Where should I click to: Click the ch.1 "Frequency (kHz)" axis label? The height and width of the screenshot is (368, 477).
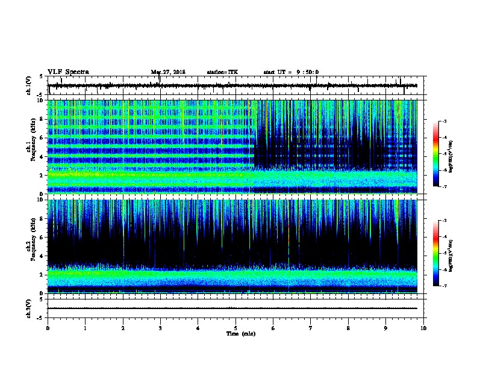(33, 140)
